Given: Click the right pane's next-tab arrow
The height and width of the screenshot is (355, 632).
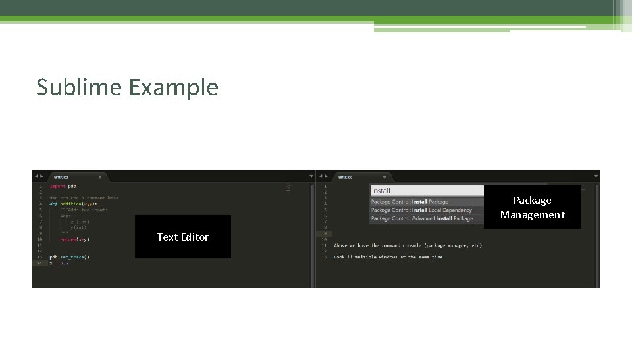Looking at the screenshot, I should [x=326, y=176].
